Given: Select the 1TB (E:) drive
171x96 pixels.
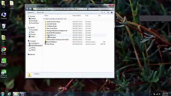Looking at the screenshot, I should click(32, 48).
